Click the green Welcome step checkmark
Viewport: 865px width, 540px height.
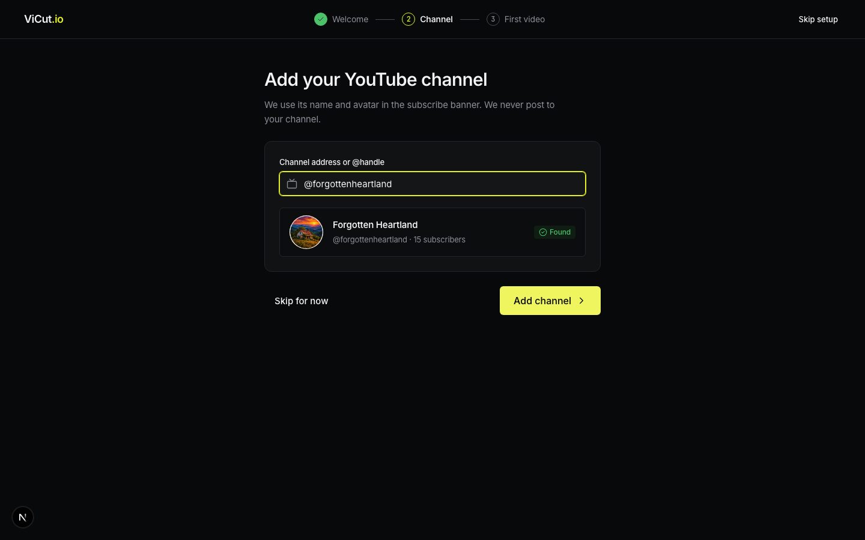click(321, 19)
